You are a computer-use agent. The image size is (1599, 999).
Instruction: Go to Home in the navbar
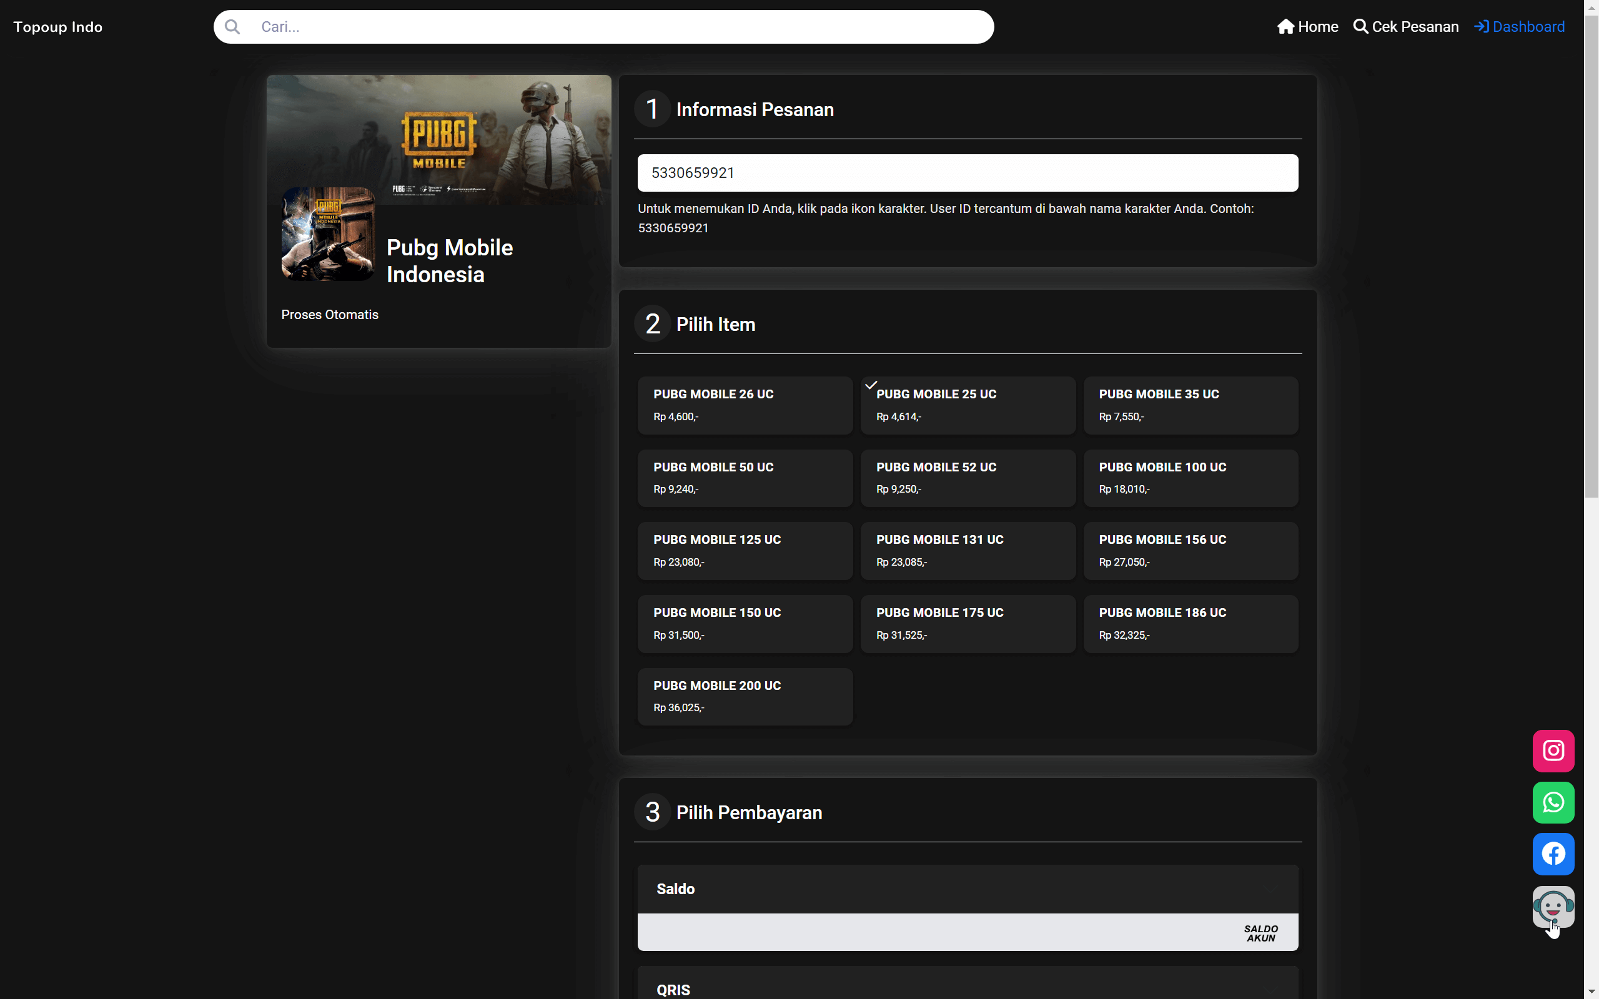click(x=1307, y=26)
